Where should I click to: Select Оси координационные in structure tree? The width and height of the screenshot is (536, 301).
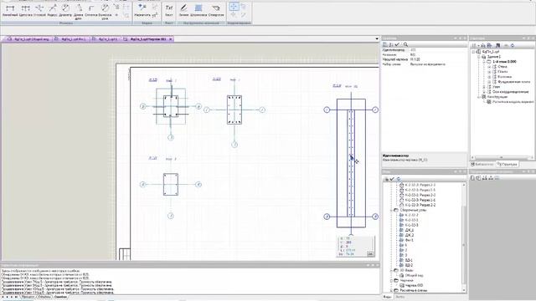tap(511, 92)
